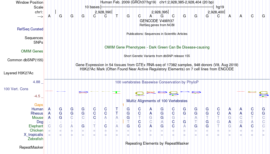Viewport: 270px width, 154px height.
Task: Click Short Genetic Variants from dbSNP title
Action: (x=157, y=56)
